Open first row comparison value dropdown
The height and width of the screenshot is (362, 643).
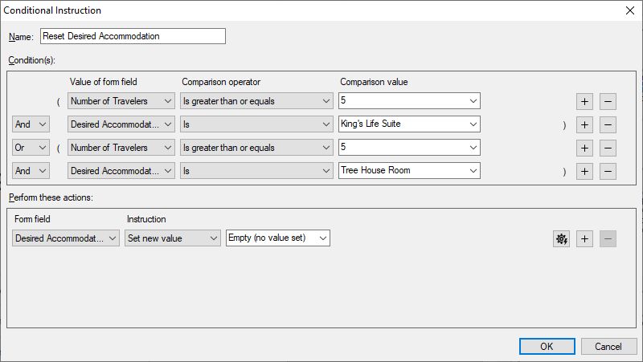tap(409, 101)
